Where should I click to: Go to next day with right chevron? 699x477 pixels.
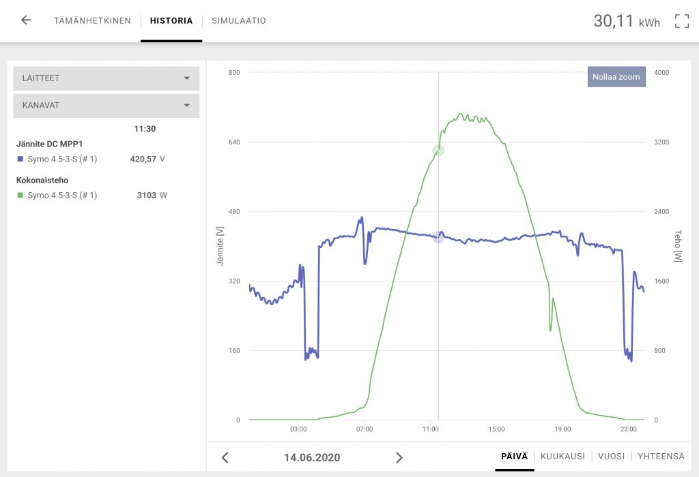pyautogui.click(x=399, y=457)
